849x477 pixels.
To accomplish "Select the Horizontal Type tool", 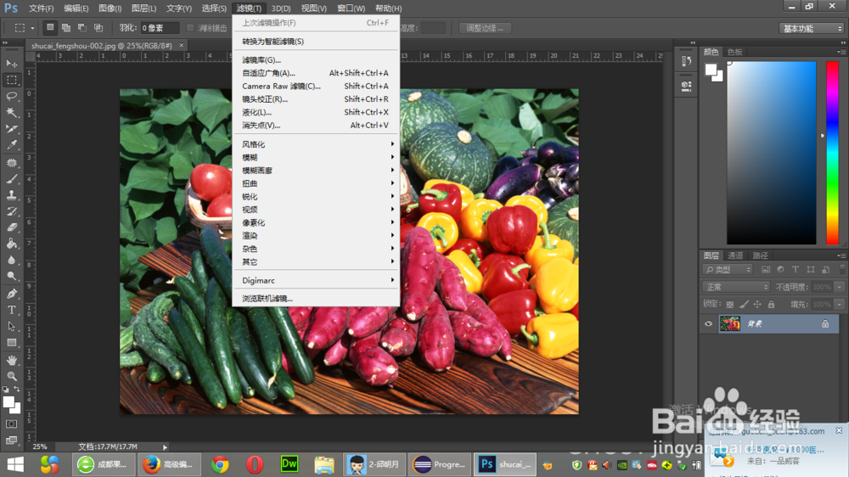I will [11, 311].
